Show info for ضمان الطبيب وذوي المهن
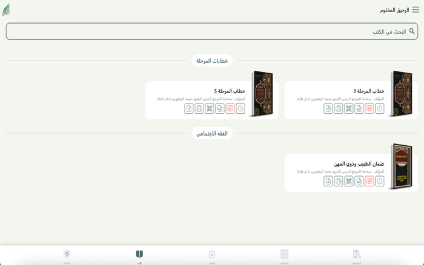Image resolution: width=424 pixels, height=265 pixels. coord(379,182)
